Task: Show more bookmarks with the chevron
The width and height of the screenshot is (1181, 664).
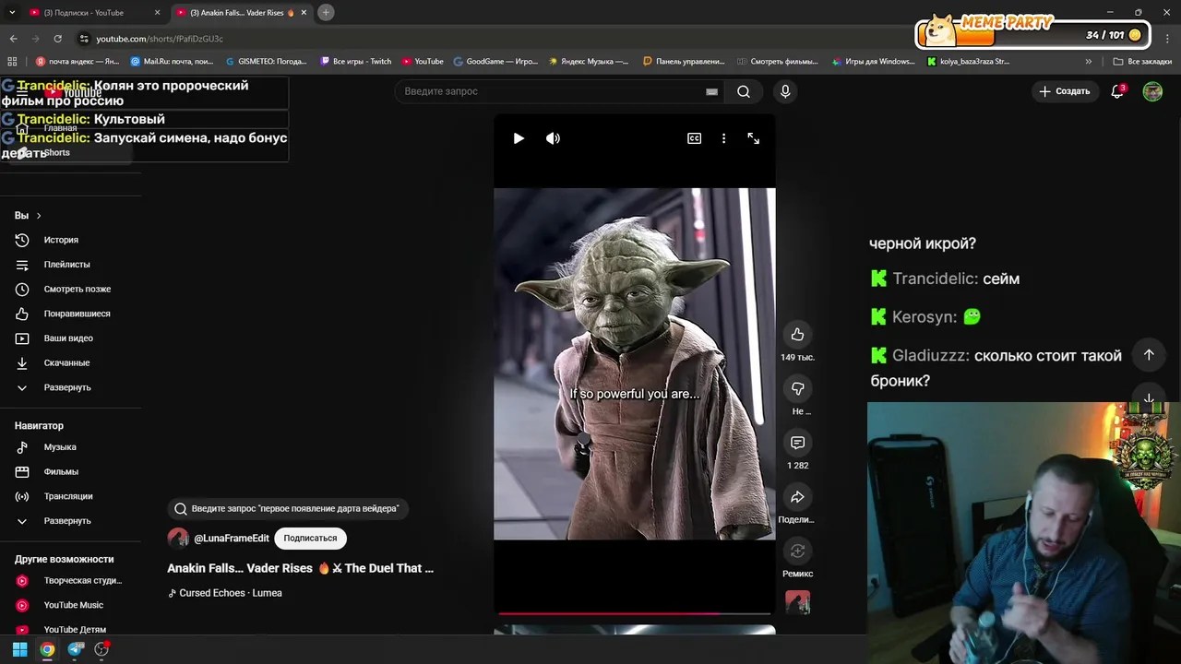Action: (x=1088, y=62)
